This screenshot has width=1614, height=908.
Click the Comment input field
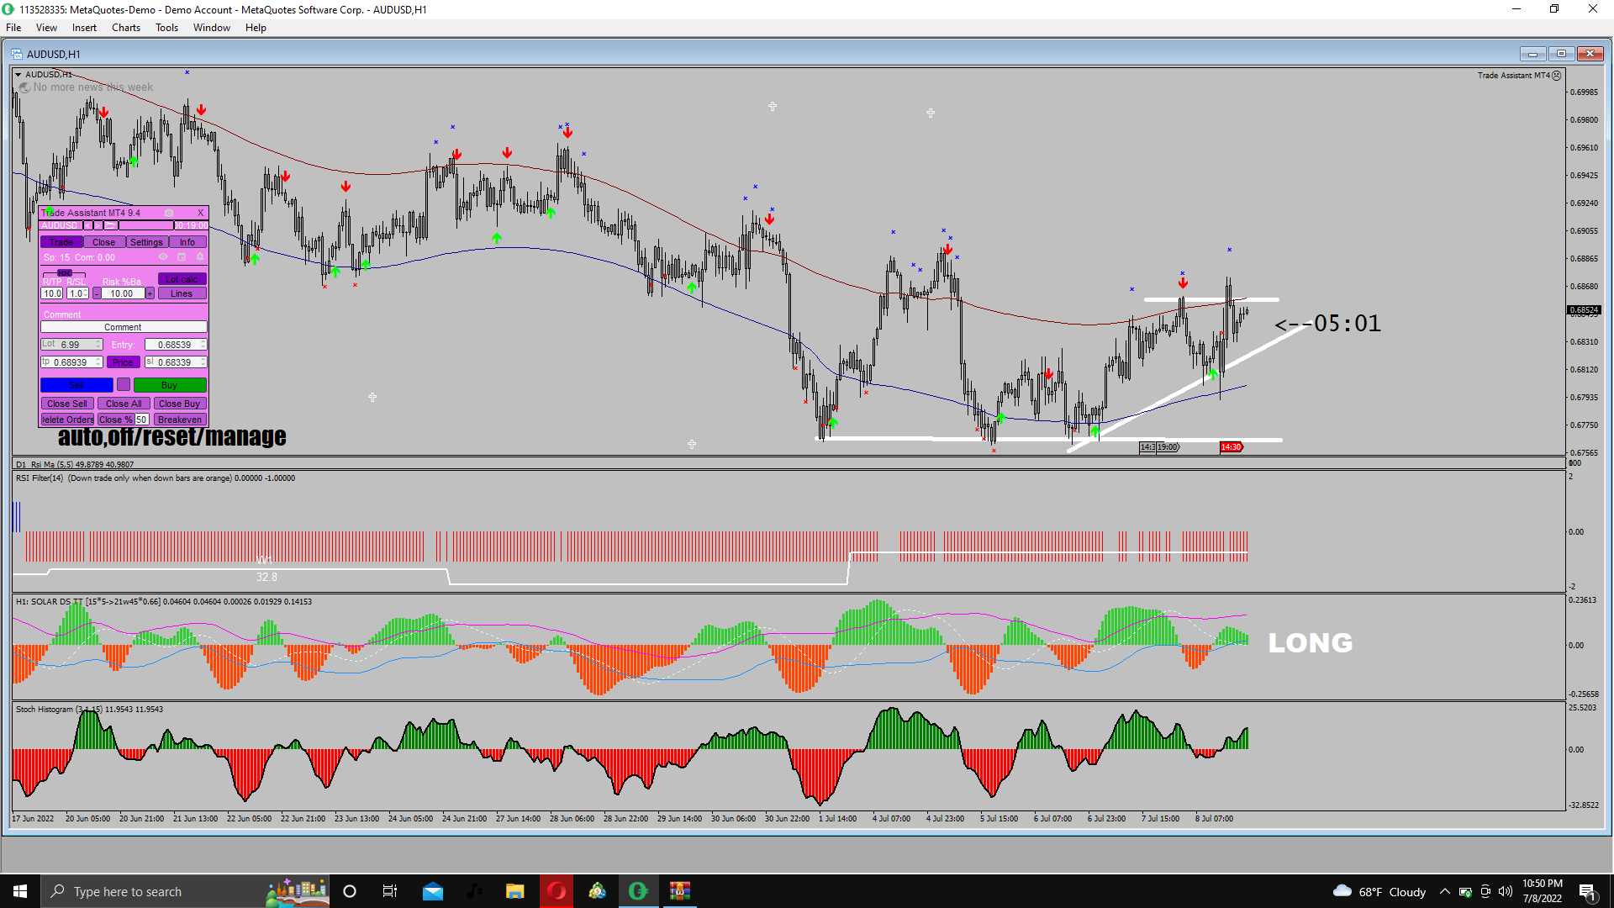tap(123, 327)
